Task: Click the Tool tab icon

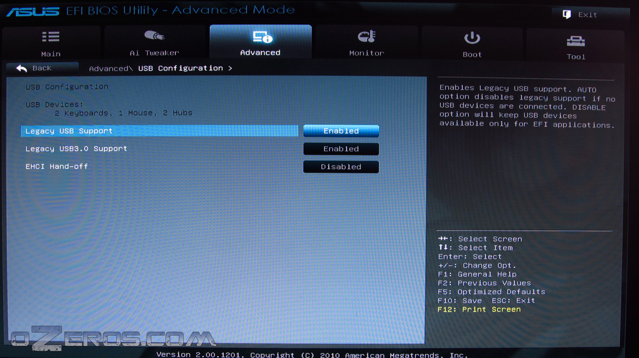Action: pos(576,41)
